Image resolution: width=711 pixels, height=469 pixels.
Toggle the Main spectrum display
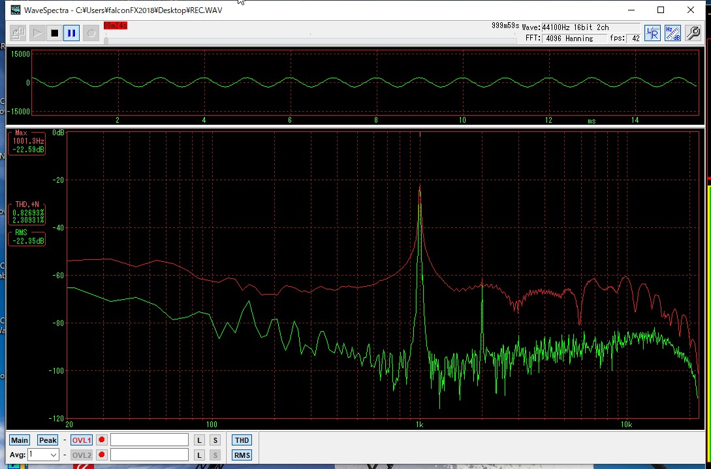click(x=20, y=440)
